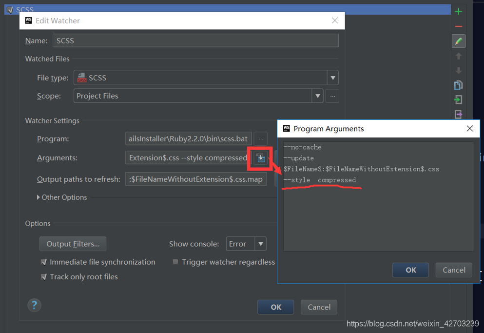Remove watcher with red minus icon
The width and height of the screenshot is (484, 333).
tap(458, 26)
